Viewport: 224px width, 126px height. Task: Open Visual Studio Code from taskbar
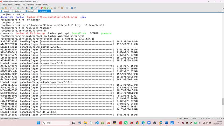[97, 123]
